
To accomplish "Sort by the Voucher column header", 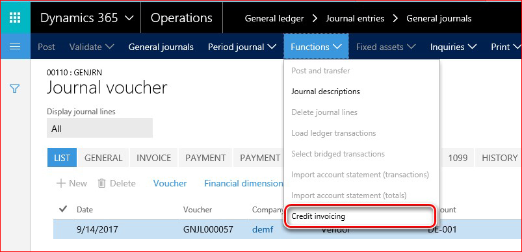I will pos(198,210).
